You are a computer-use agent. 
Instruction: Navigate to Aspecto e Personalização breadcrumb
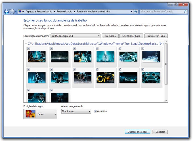click(39, 12)
